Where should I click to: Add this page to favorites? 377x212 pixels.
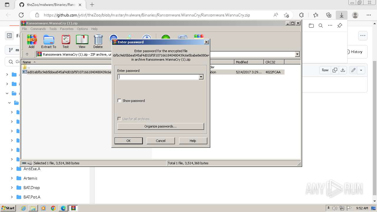[286, 15]
